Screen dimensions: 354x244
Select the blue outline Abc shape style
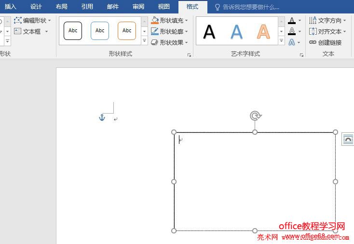(100, 31)
